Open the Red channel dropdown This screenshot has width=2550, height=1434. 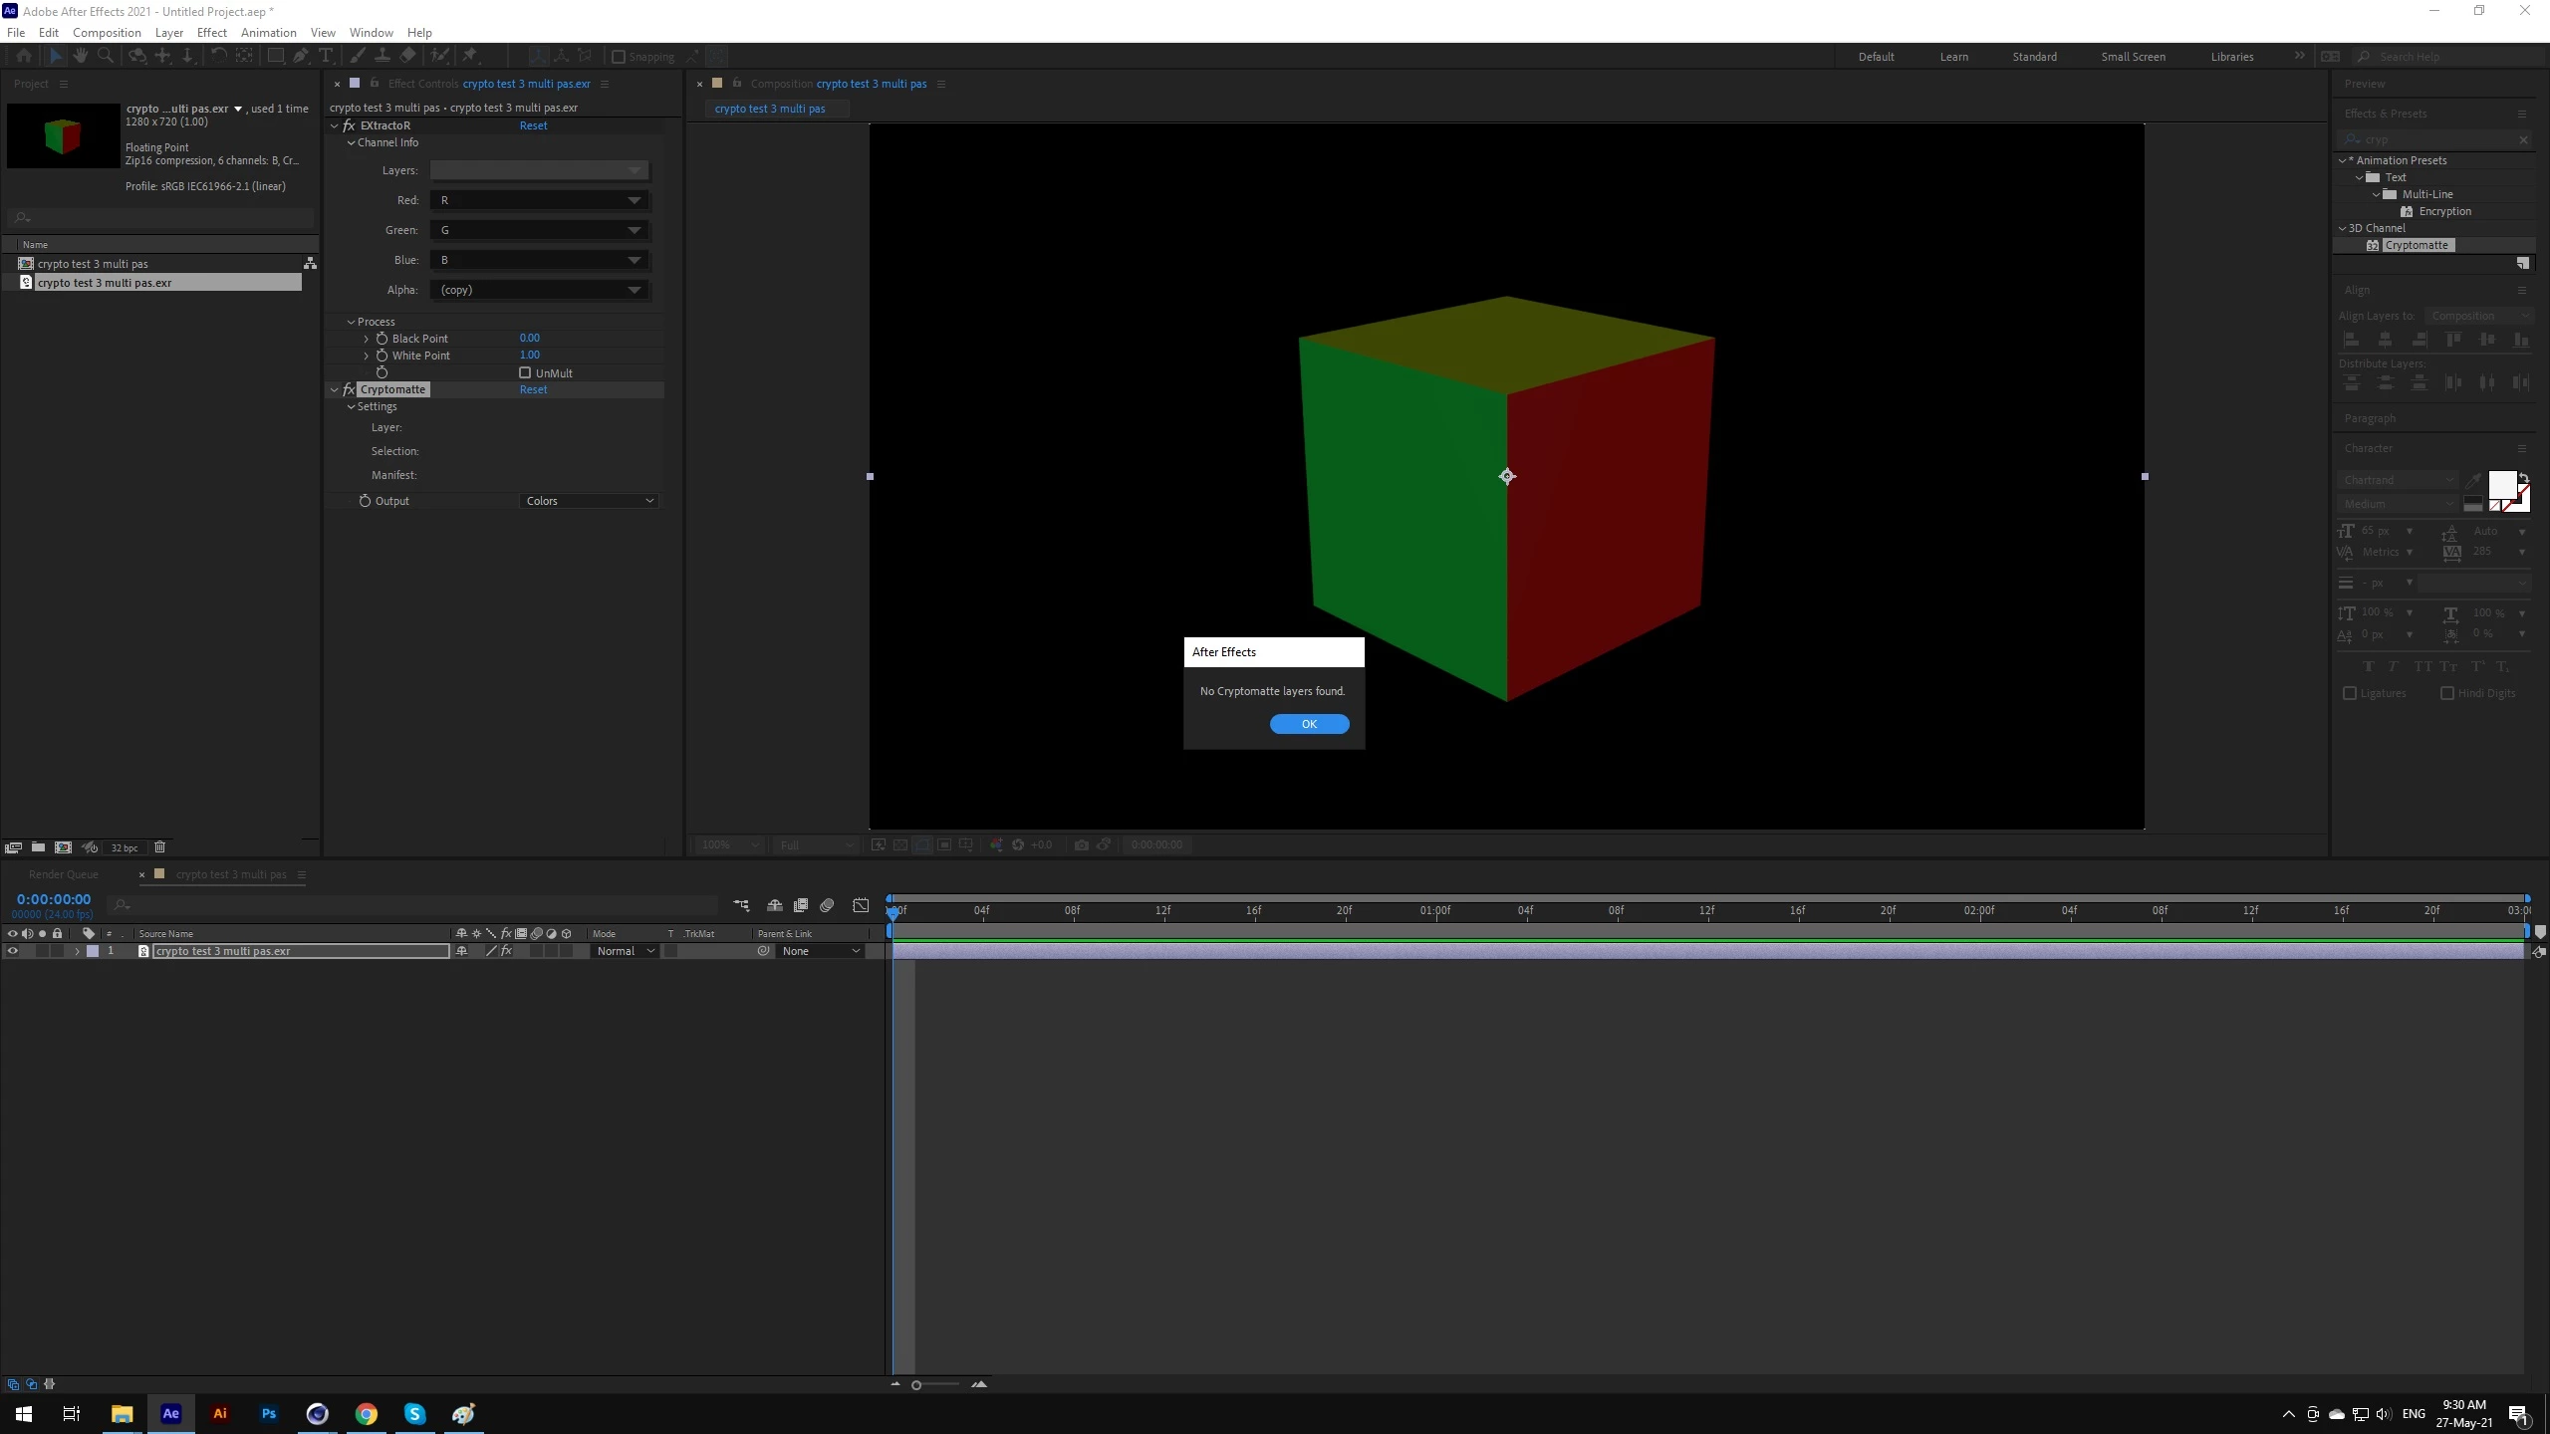[x=539, y=200]
